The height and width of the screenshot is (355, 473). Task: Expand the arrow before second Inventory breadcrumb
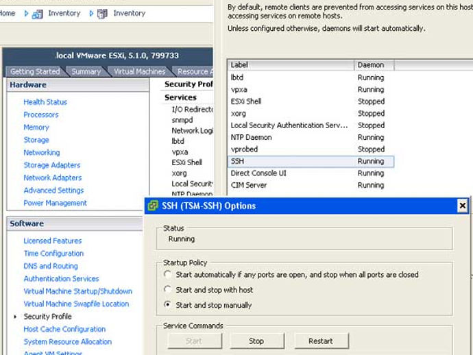pyautogui.click(x=91, y=14)
